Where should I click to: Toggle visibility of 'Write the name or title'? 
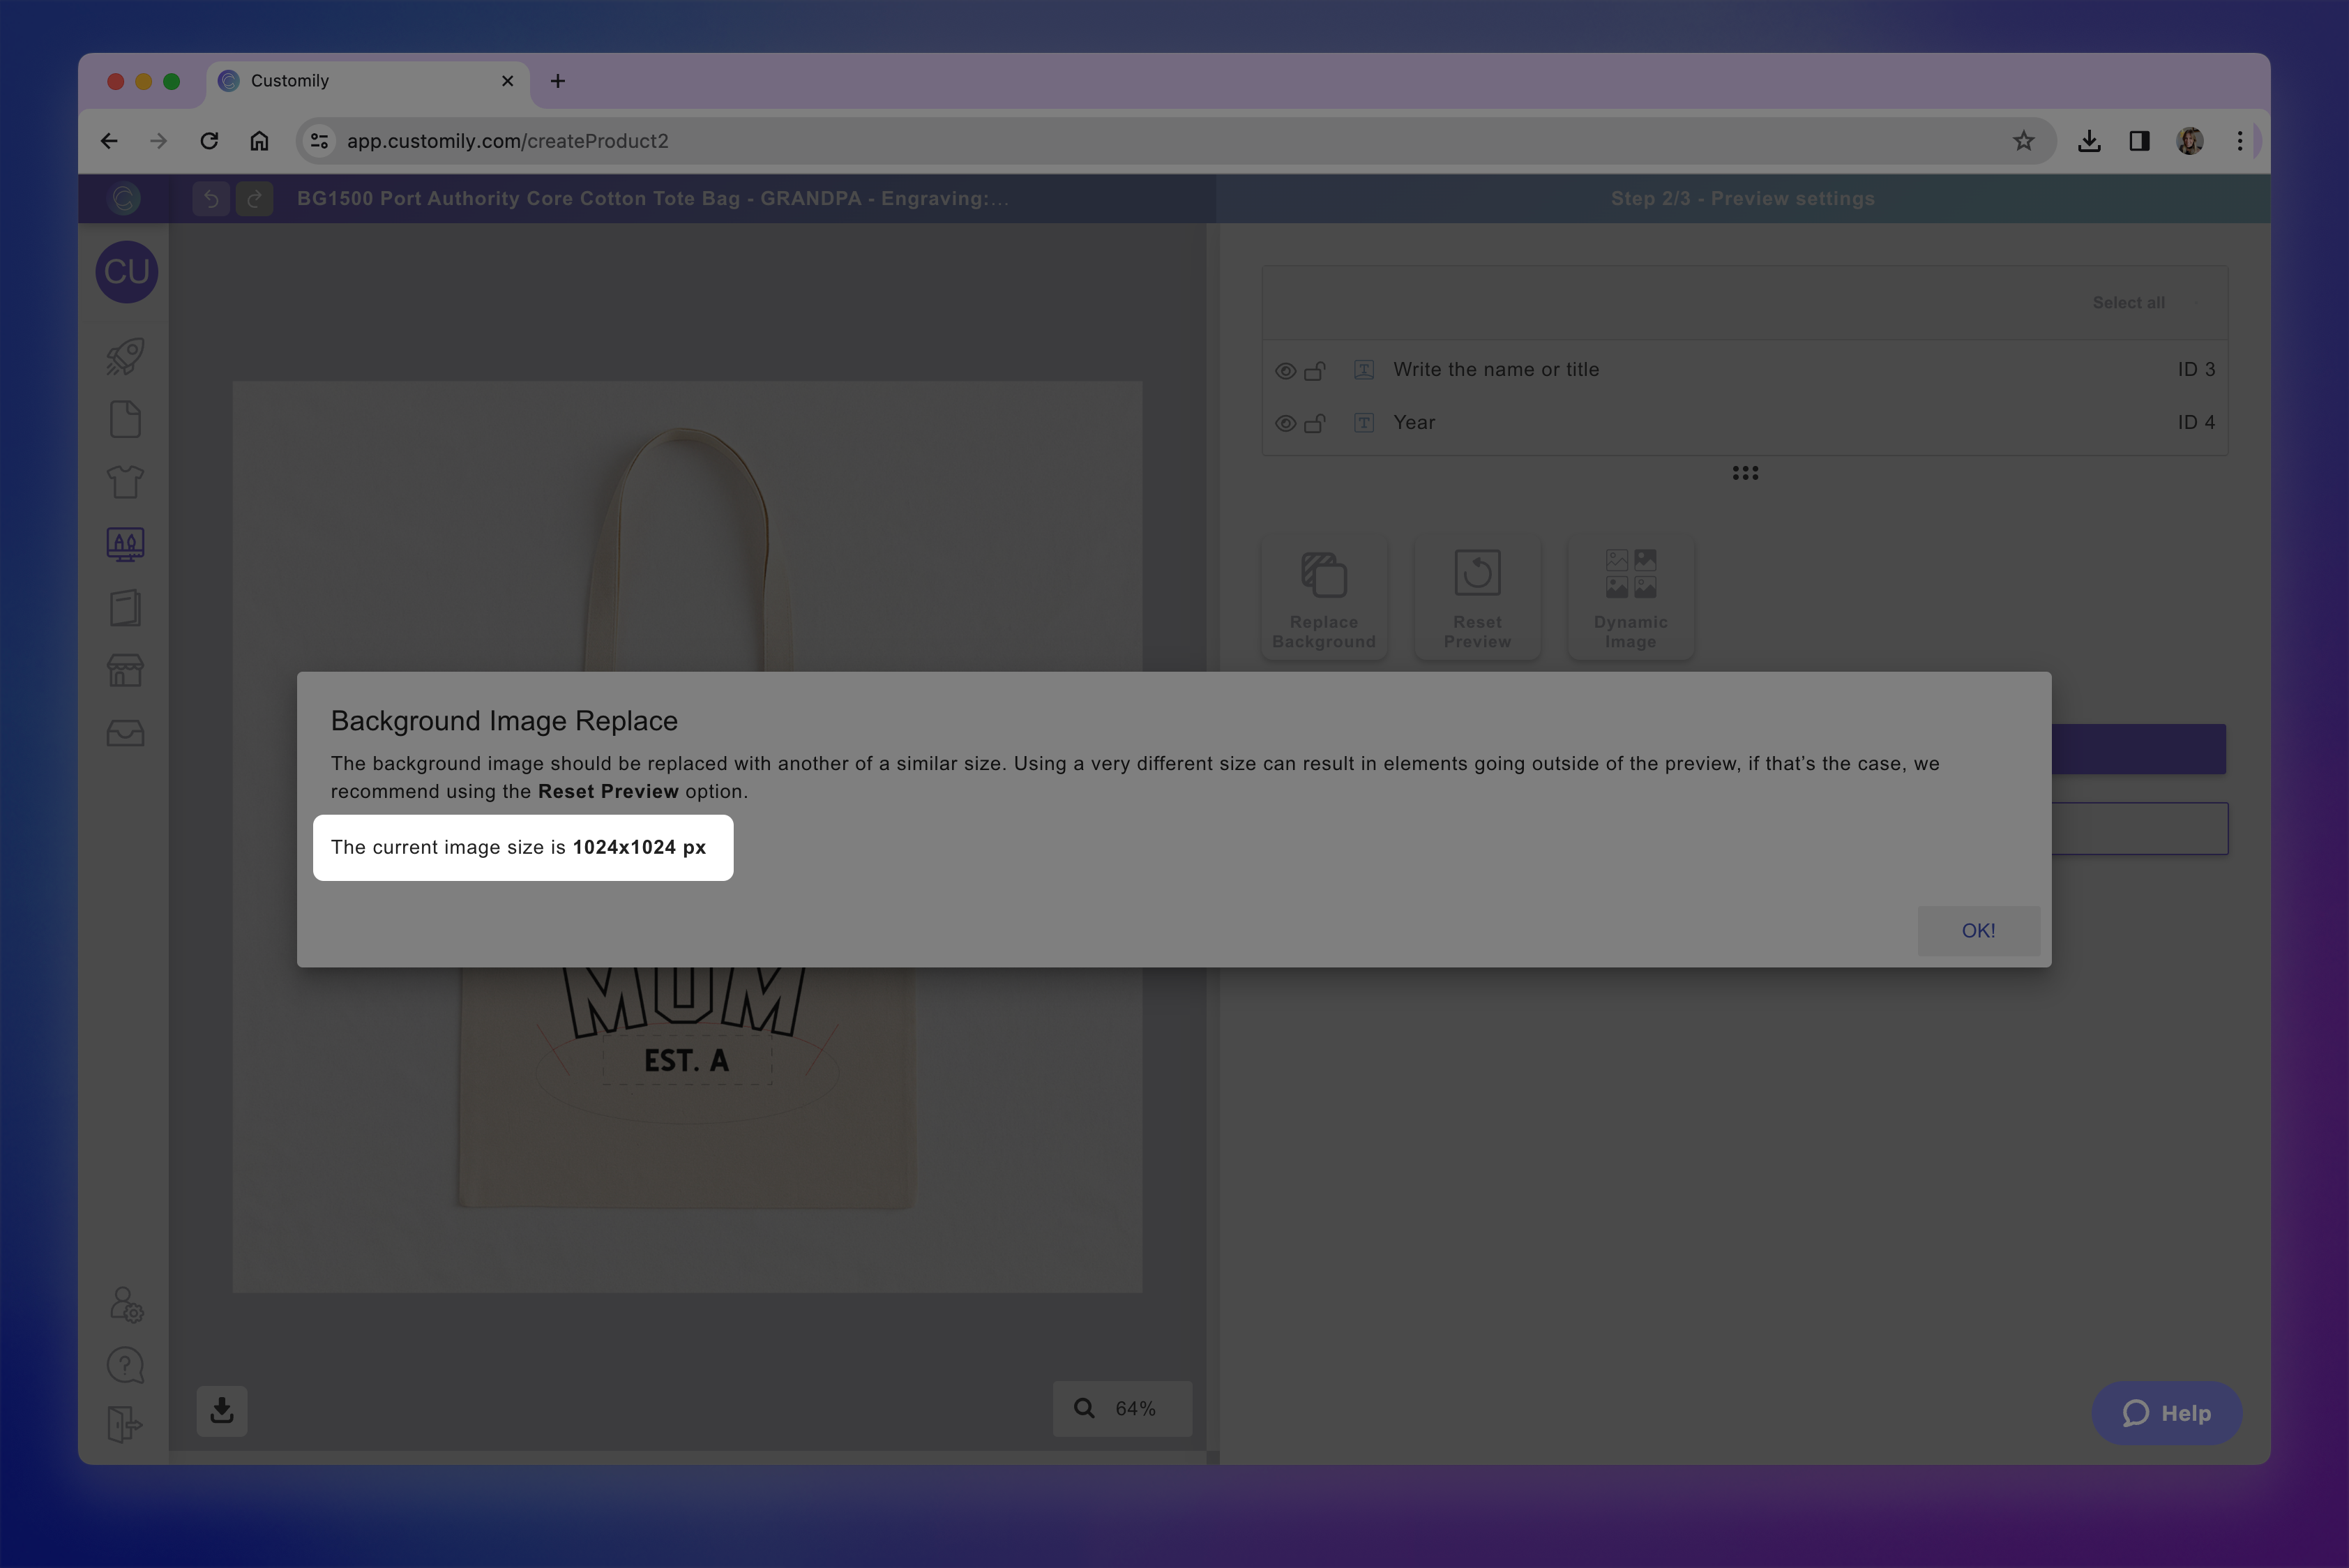[x=1285, y=371]
